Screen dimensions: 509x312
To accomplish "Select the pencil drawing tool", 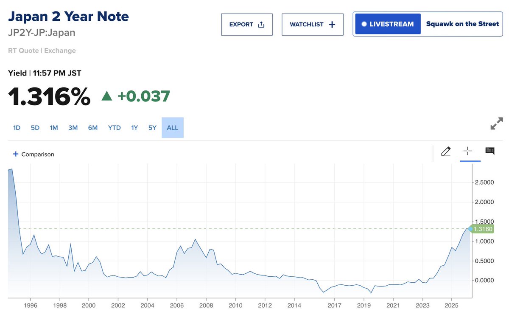I will (446, 151).
